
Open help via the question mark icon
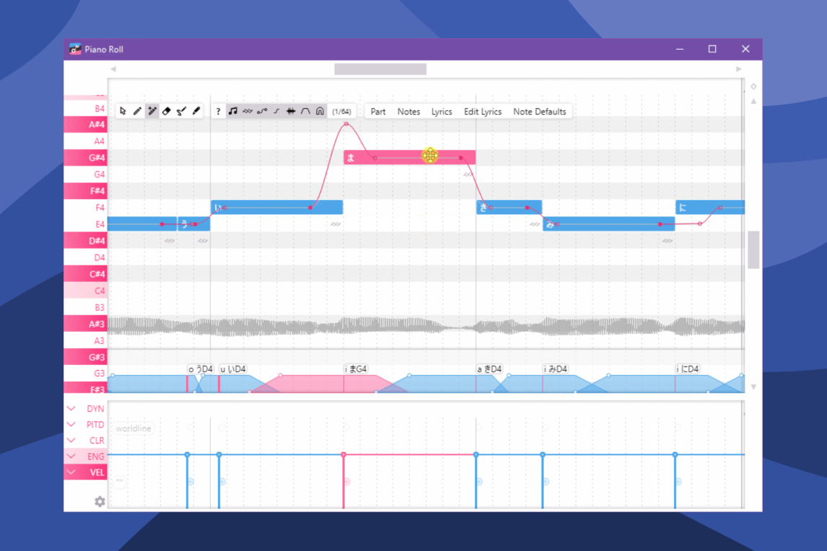tap(218, 110)
